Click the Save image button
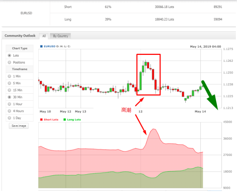The width and height of the screenshot is (237, 194). 18,125
